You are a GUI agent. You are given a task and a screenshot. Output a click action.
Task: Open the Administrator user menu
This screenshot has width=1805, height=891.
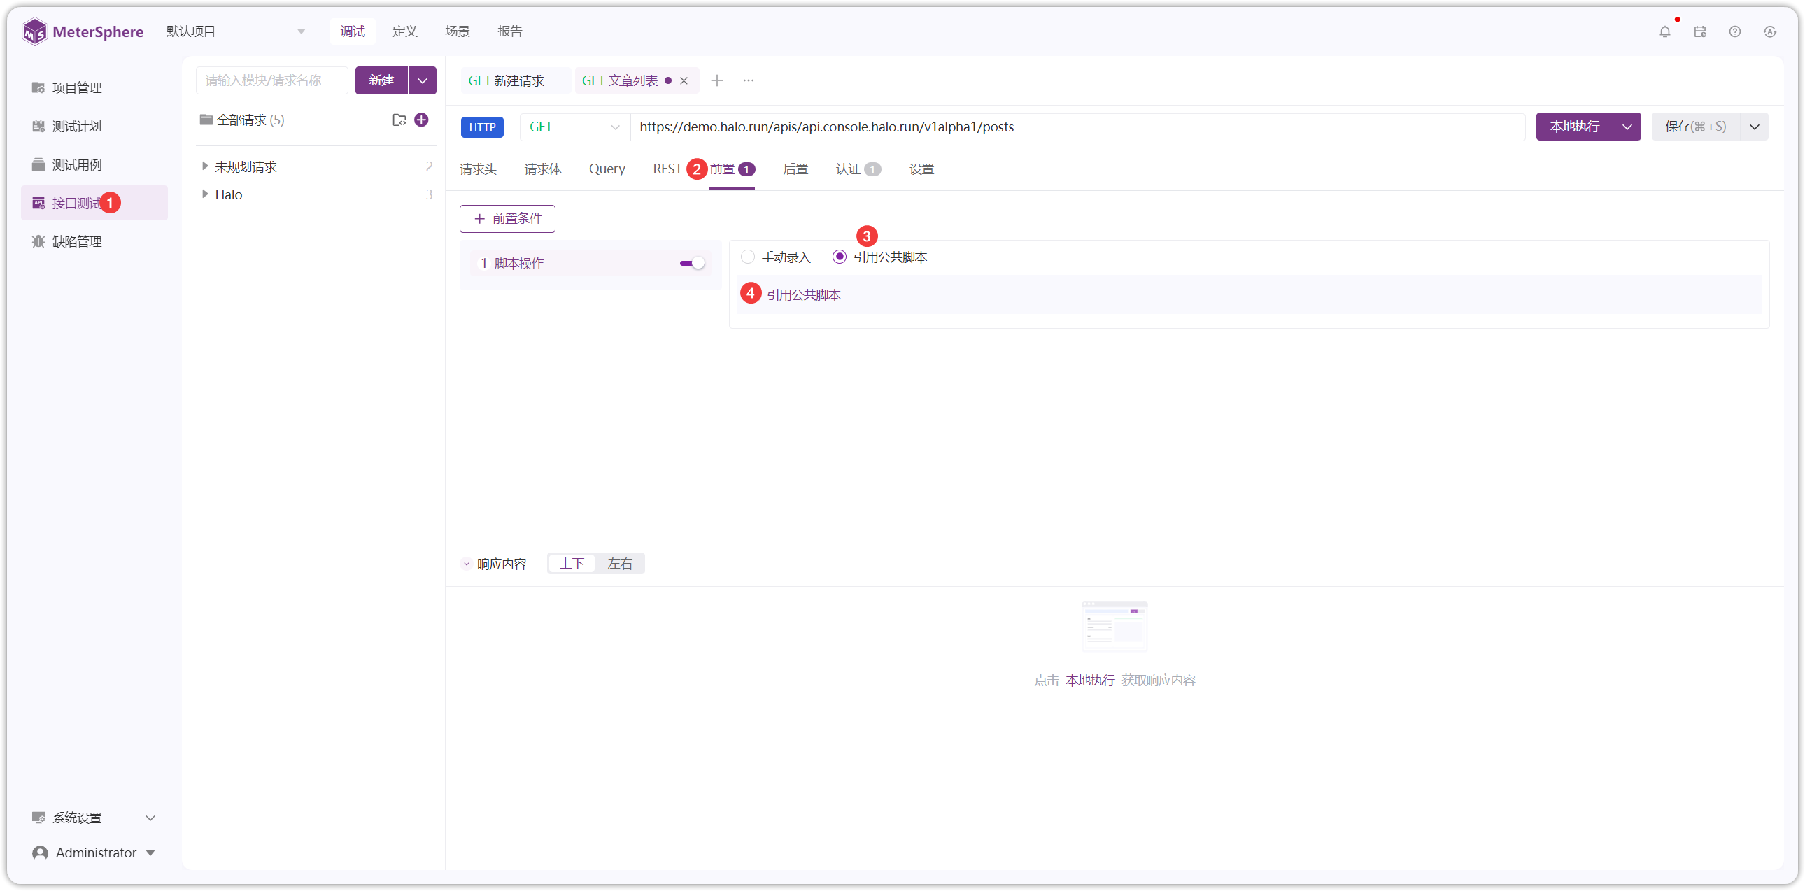pos(94,853)
